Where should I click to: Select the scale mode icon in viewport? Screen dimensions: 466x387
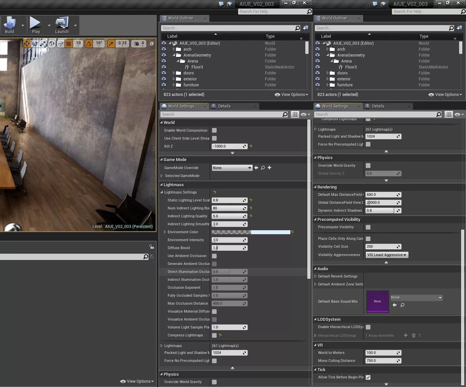[x=43, y=43]
